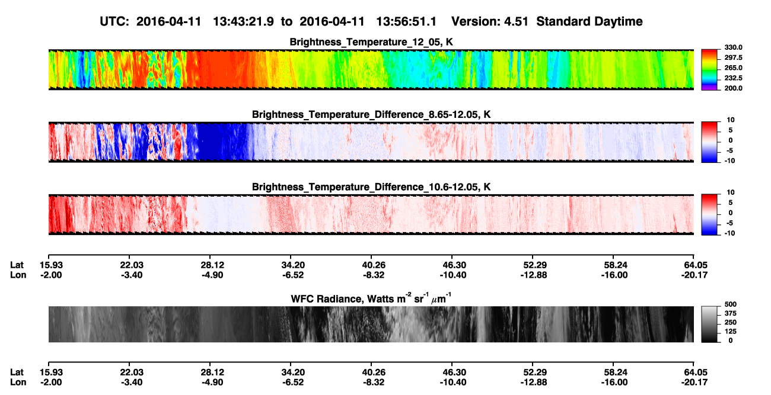The image size is (771, 395).
Task: Click the Brightness_Temperature_Difference_10.6-12.05, K title
Action: (371, 187)
